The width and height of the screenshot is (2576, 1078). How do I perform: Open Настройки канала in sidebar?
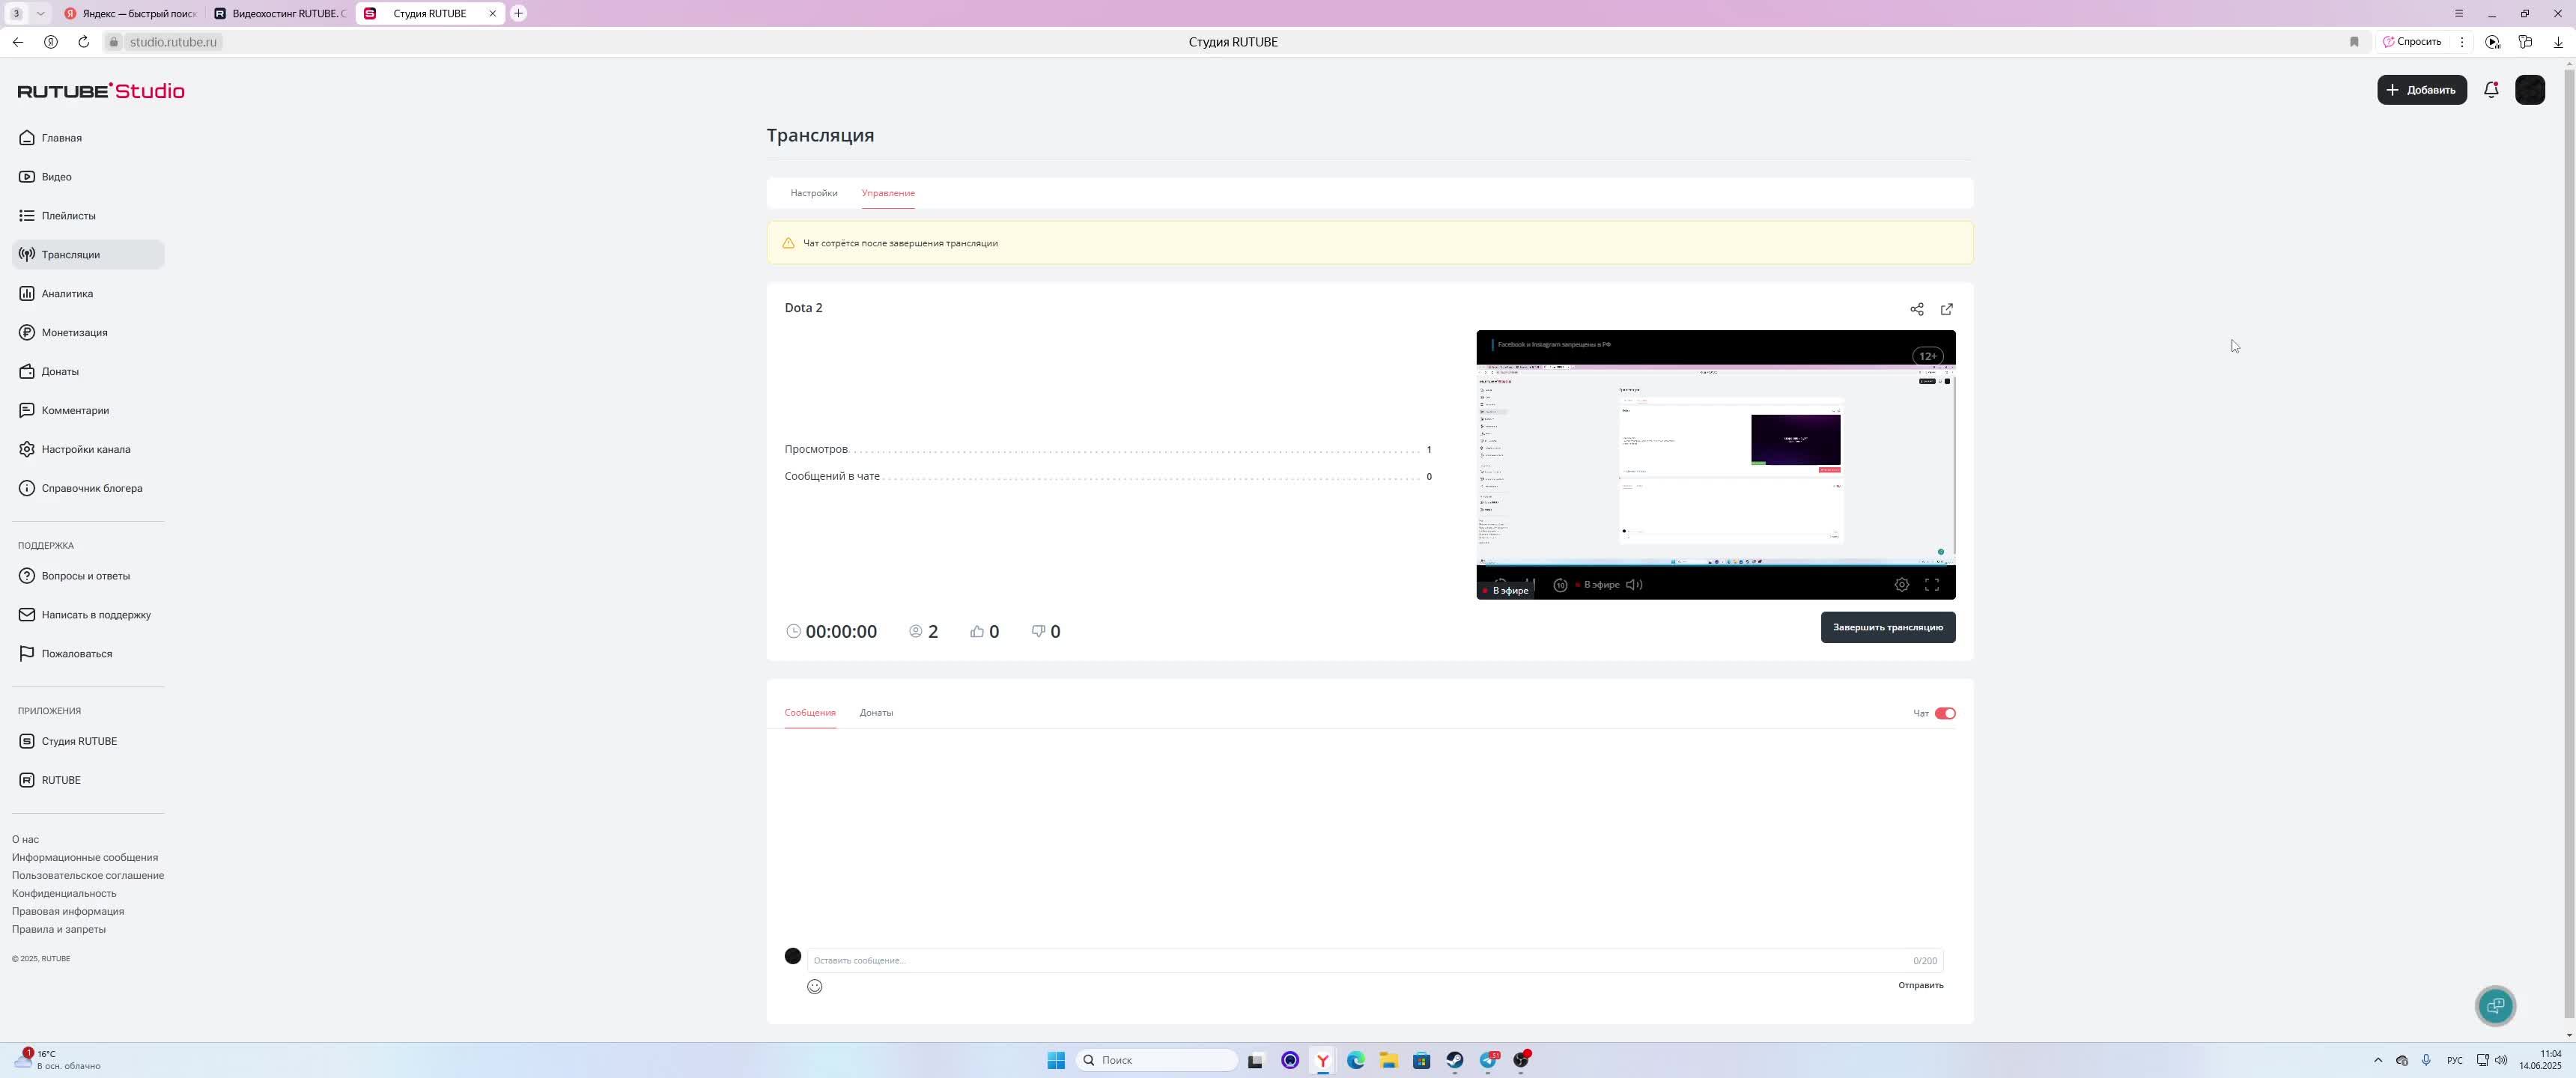point(88,450)
